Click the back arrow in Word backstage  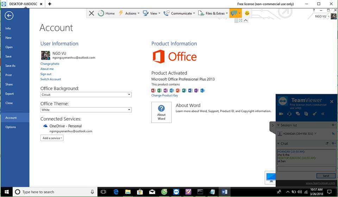pyautogui.click(x=9, y=15)
